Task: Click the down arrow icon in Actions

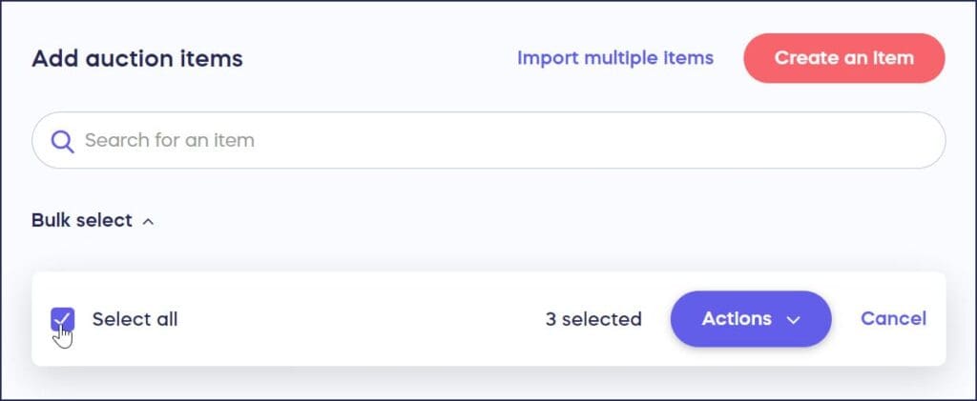Action: 793,320
